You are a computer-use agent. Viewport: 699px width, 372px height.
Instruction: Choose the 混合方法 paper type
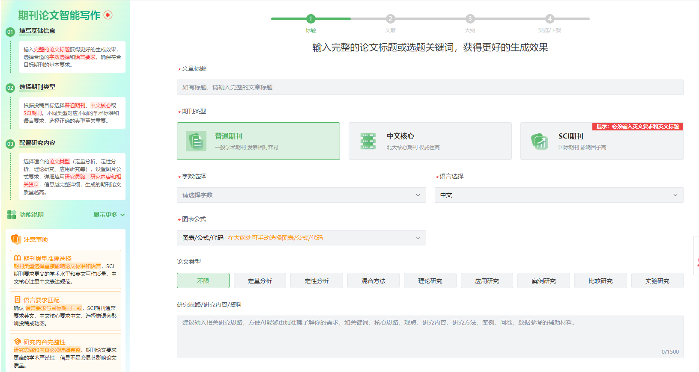coord(373,280)
